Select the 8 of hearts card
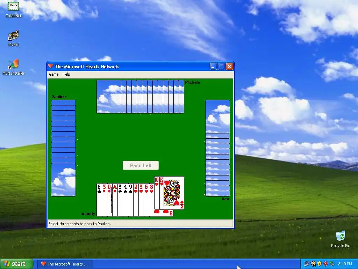This screenshot has height=269, width=358. 151,200
